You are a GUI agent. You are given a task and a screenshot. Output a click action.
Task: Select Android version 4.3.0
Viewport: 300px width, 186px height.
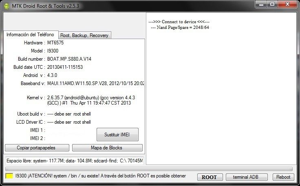click(52, 75)
